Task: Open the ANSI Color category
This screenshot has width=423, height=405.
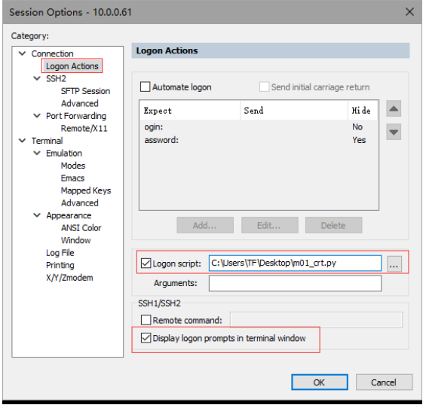Action: [x=81, y=228]
